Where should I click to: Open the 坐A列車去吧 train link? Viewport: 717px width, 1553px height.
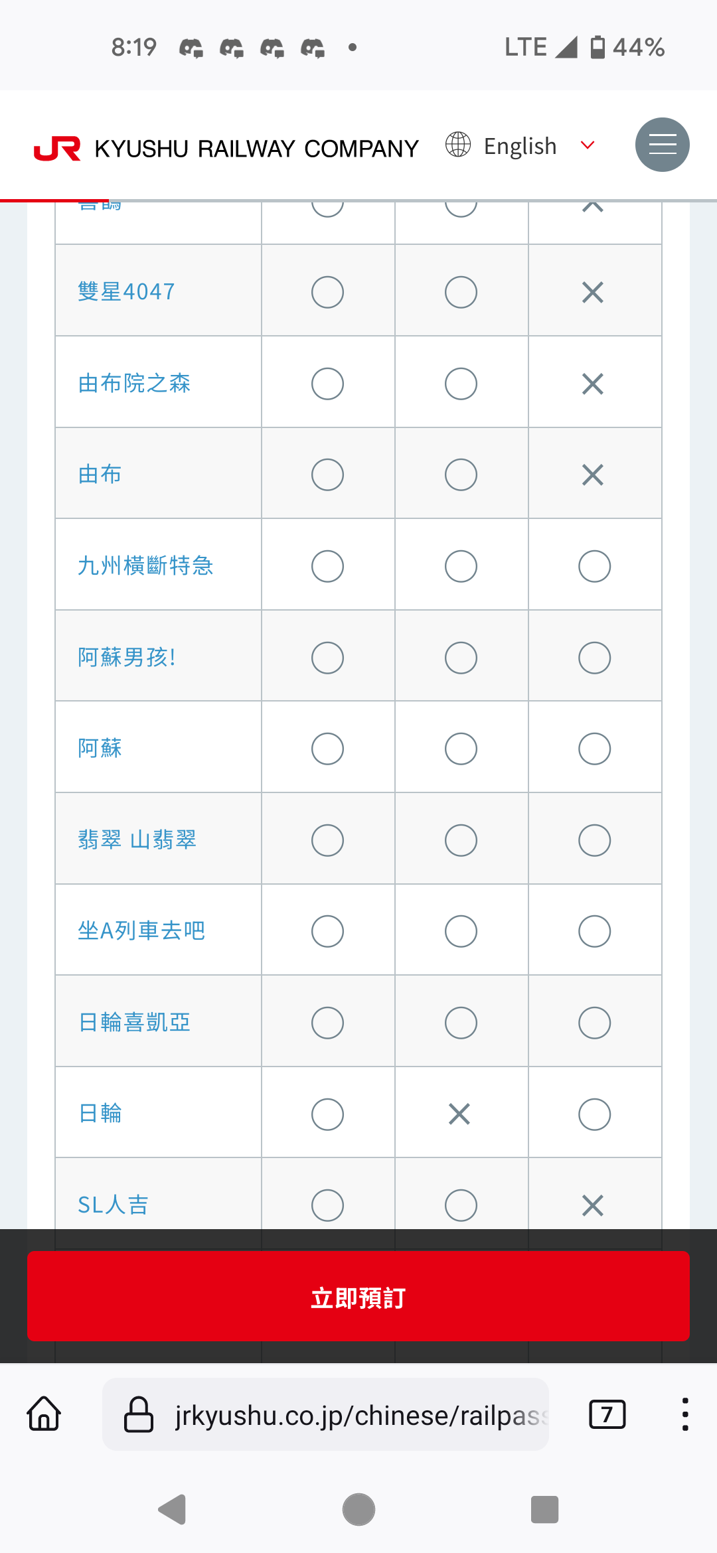141,930
